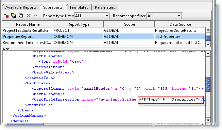Click the <textField> opening tag

click(37, 83)
